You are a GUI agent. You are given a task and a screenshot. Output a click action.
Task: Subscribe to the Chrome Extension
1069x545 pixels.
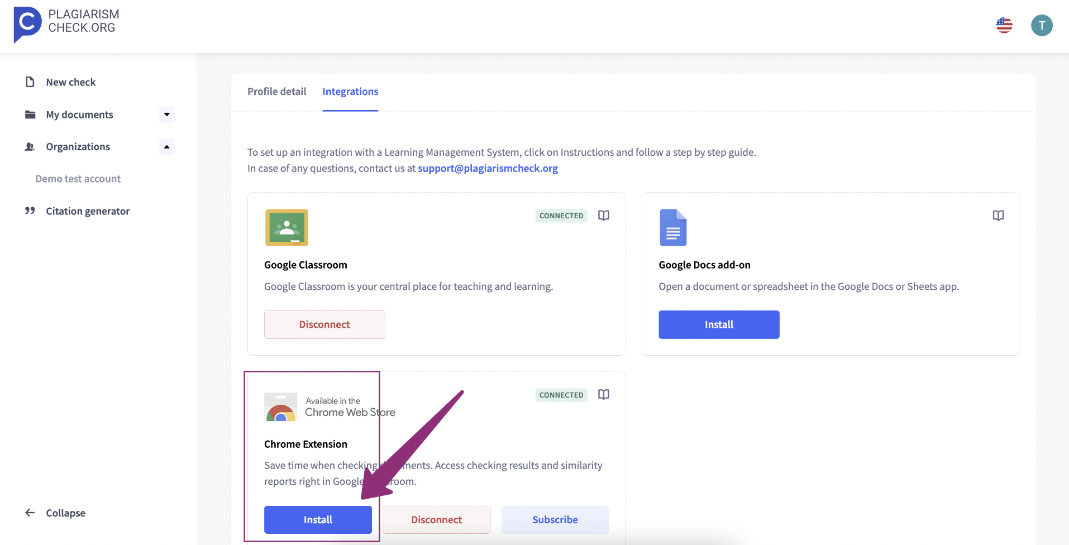[x=555, y=520]
